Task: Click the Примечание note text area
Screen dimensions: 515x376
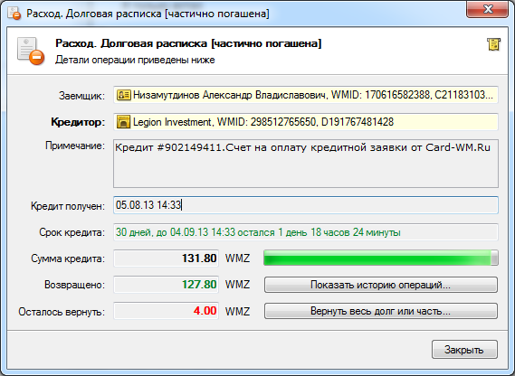Action: click(x=306, y=164)
